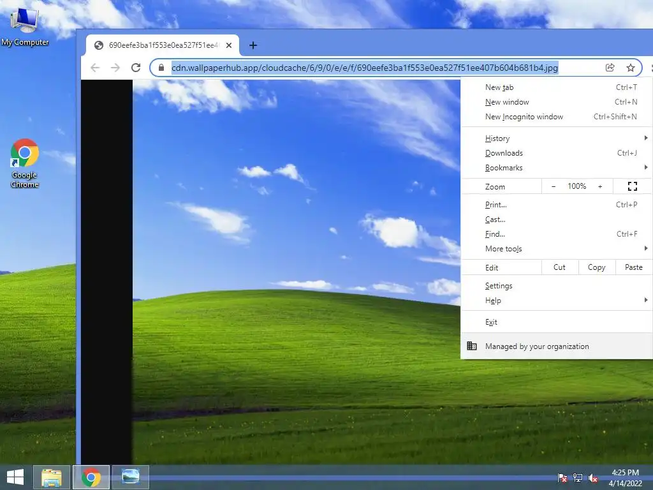Expand the Bookmarks submenu
Image resolution: width=653 pixels, height=490 pixels.
pos(556,168)
